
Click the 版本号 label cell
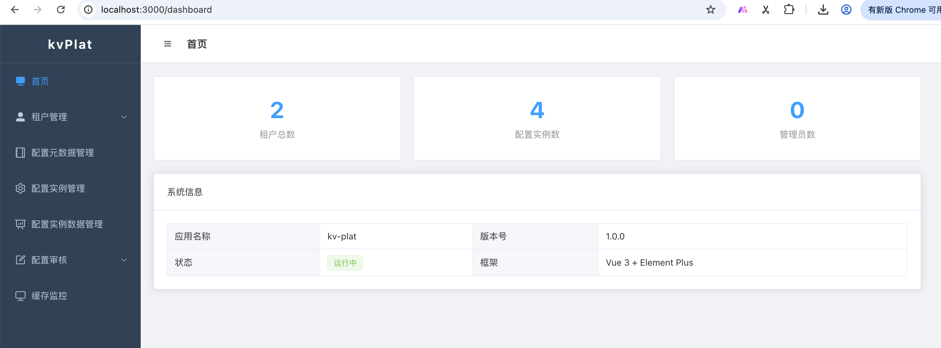click(x=535, y=236)
